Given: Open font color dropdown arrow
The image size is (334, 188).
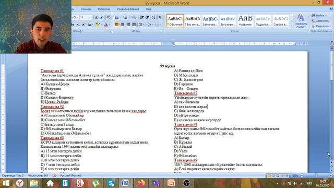Looking at the screenshot, I should point(110,25).
